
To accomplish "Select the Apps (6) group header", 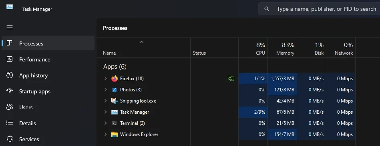I will coord(115,67).
